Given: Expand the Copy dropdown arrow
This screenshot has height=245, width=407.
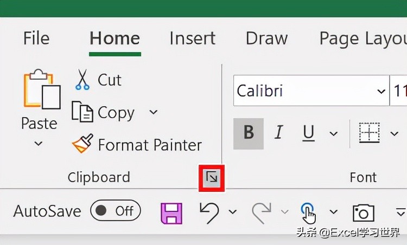Looking at the screenshot, I should [x=154, y=112].
